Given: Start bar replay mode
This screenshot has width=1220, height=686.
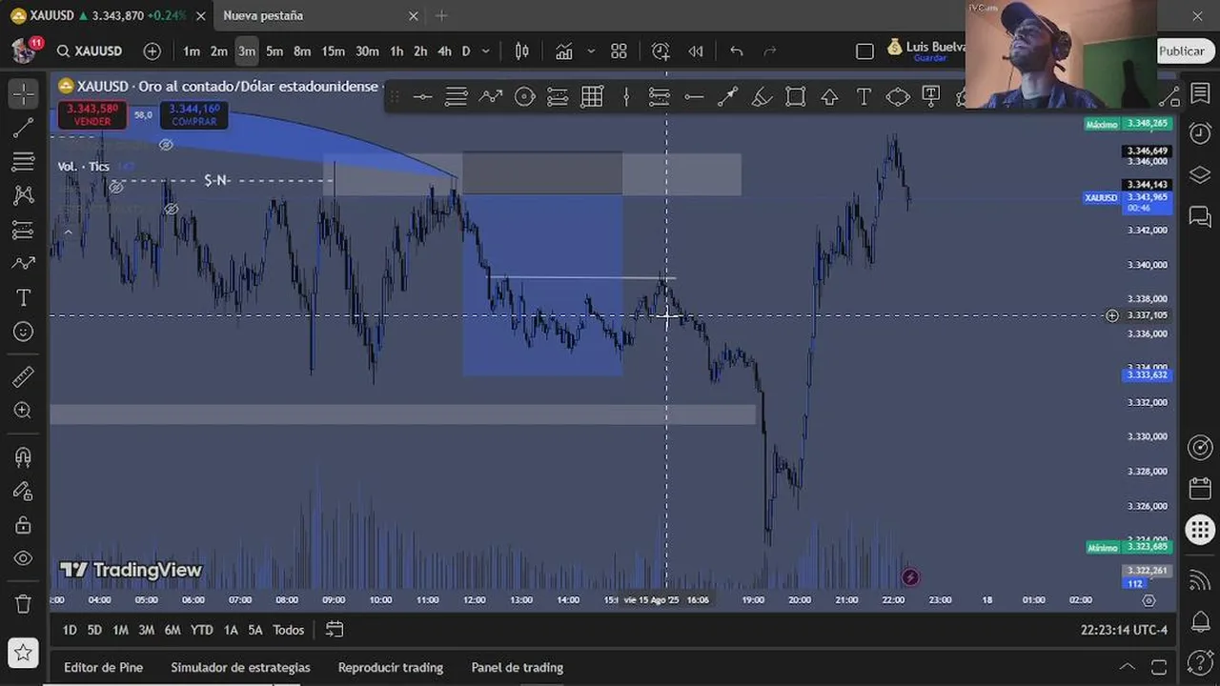Looking at the screenshot, I should tap(696, 51).
